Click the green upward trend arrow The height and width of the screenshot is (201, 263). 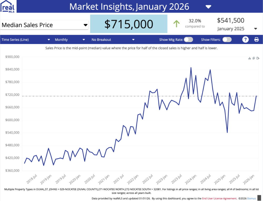(x=176, y=23)
